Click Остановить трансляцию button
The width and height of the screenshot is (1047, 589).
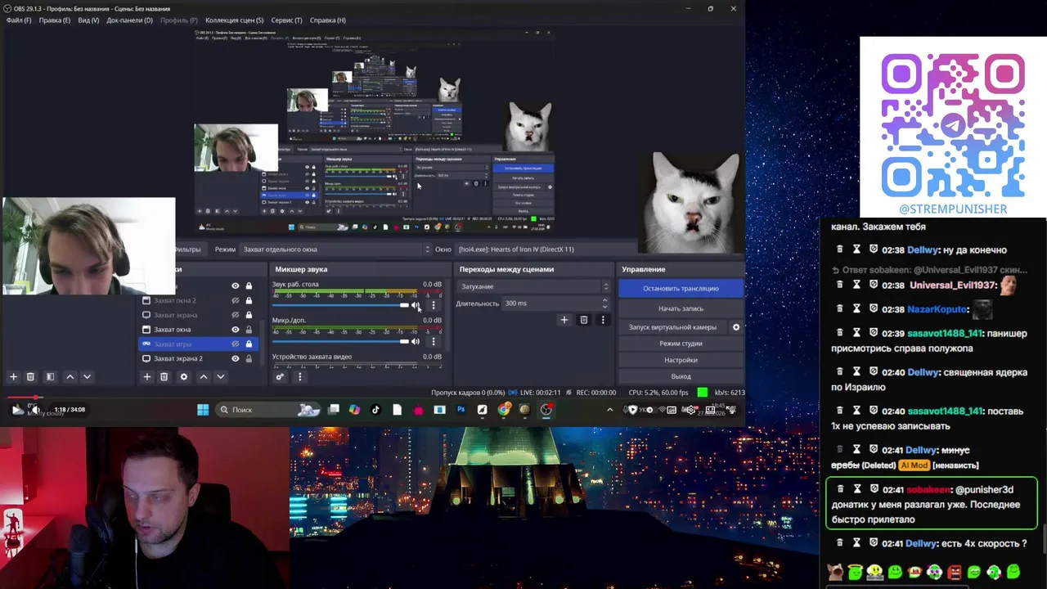tap(681, 289)
